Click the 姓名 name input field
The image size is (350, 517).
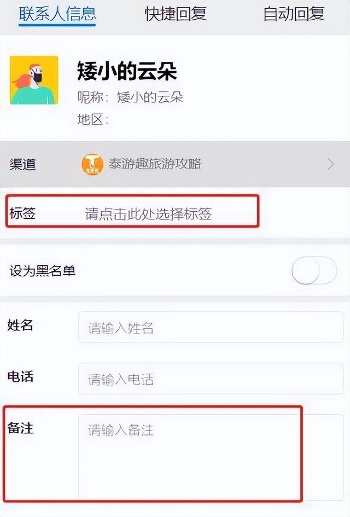(211, 327)
